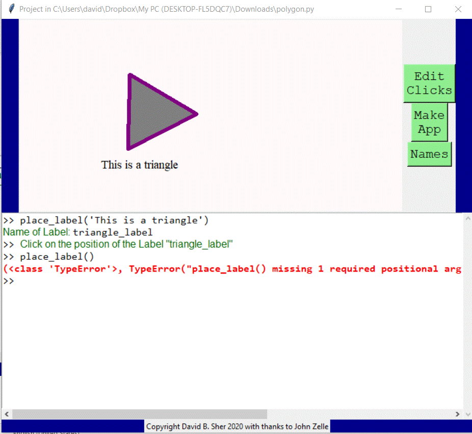Click the Make App button
Image resolution: width=472 pixels, height=434 pixels.
(429, 122)
